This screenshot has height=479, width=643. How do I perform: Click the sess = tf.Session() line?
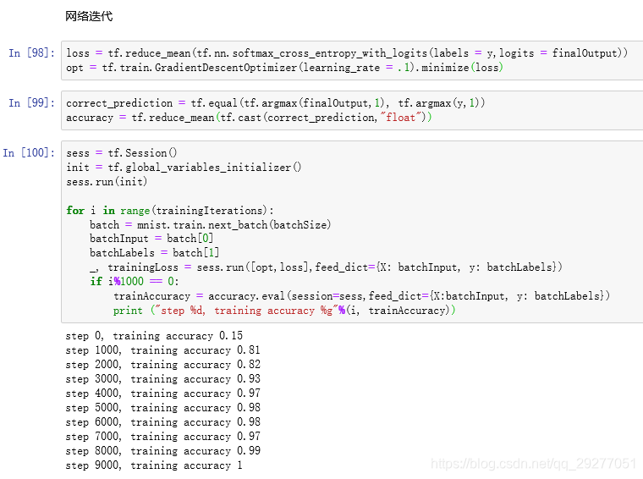click(x=121, y=153)
